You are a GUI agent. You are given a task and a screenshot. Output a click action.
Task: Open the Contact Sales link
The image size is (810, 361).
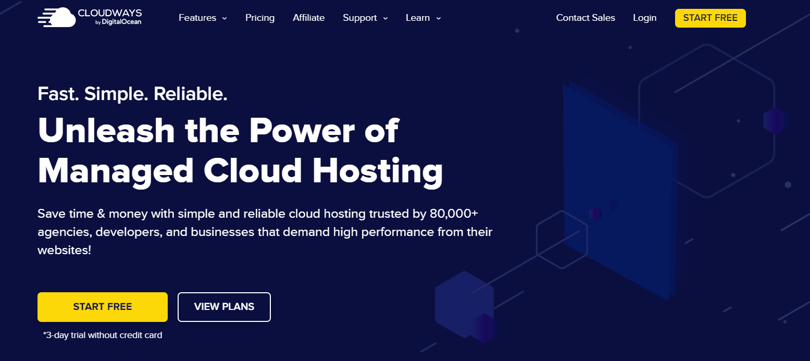coord(585,18)
